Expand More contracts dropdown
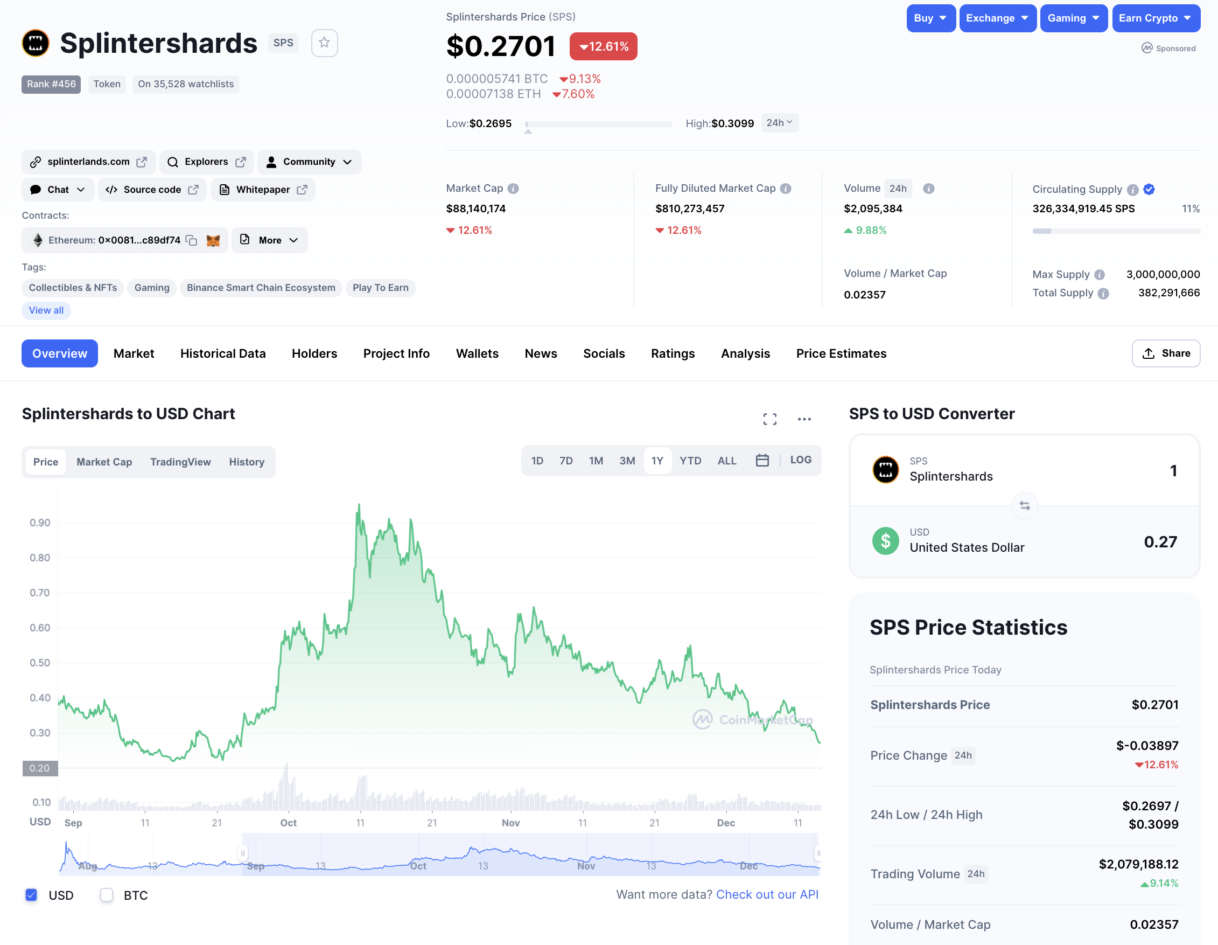The width and height of the screenshot is (1218, 945). click(x=270, y=240)
